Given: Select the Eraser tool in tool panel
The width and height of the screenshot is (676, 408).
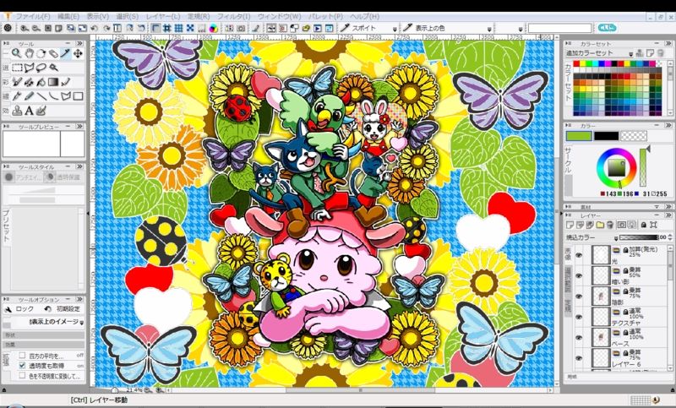Looking at the screenshot, I should [53, 53].
